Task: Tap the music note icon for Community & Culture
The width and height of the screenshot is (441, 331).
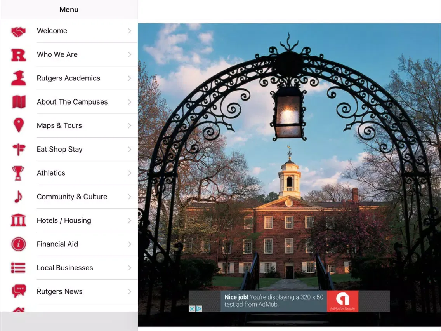Action: [18, 197]
